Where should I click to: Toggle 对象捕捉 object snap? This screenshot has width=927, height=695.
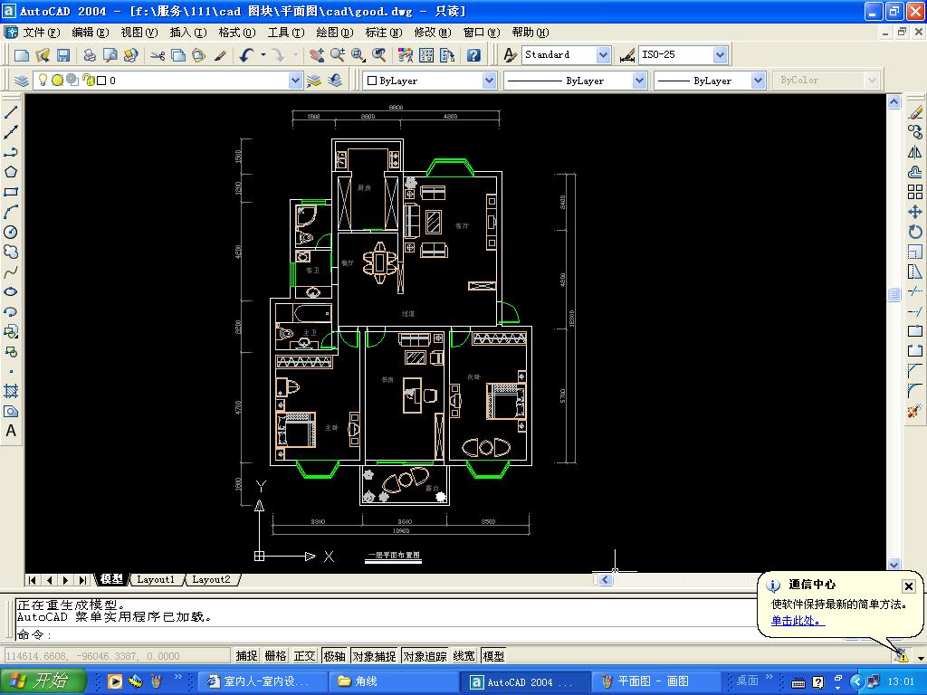374,656
